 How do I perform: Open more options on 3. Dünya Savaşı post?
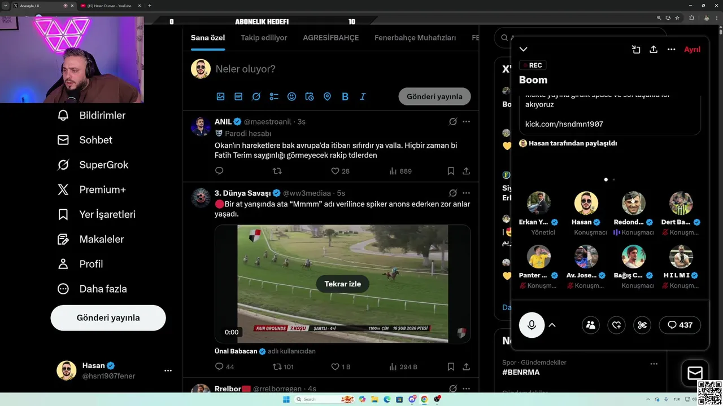click(466, 193)
